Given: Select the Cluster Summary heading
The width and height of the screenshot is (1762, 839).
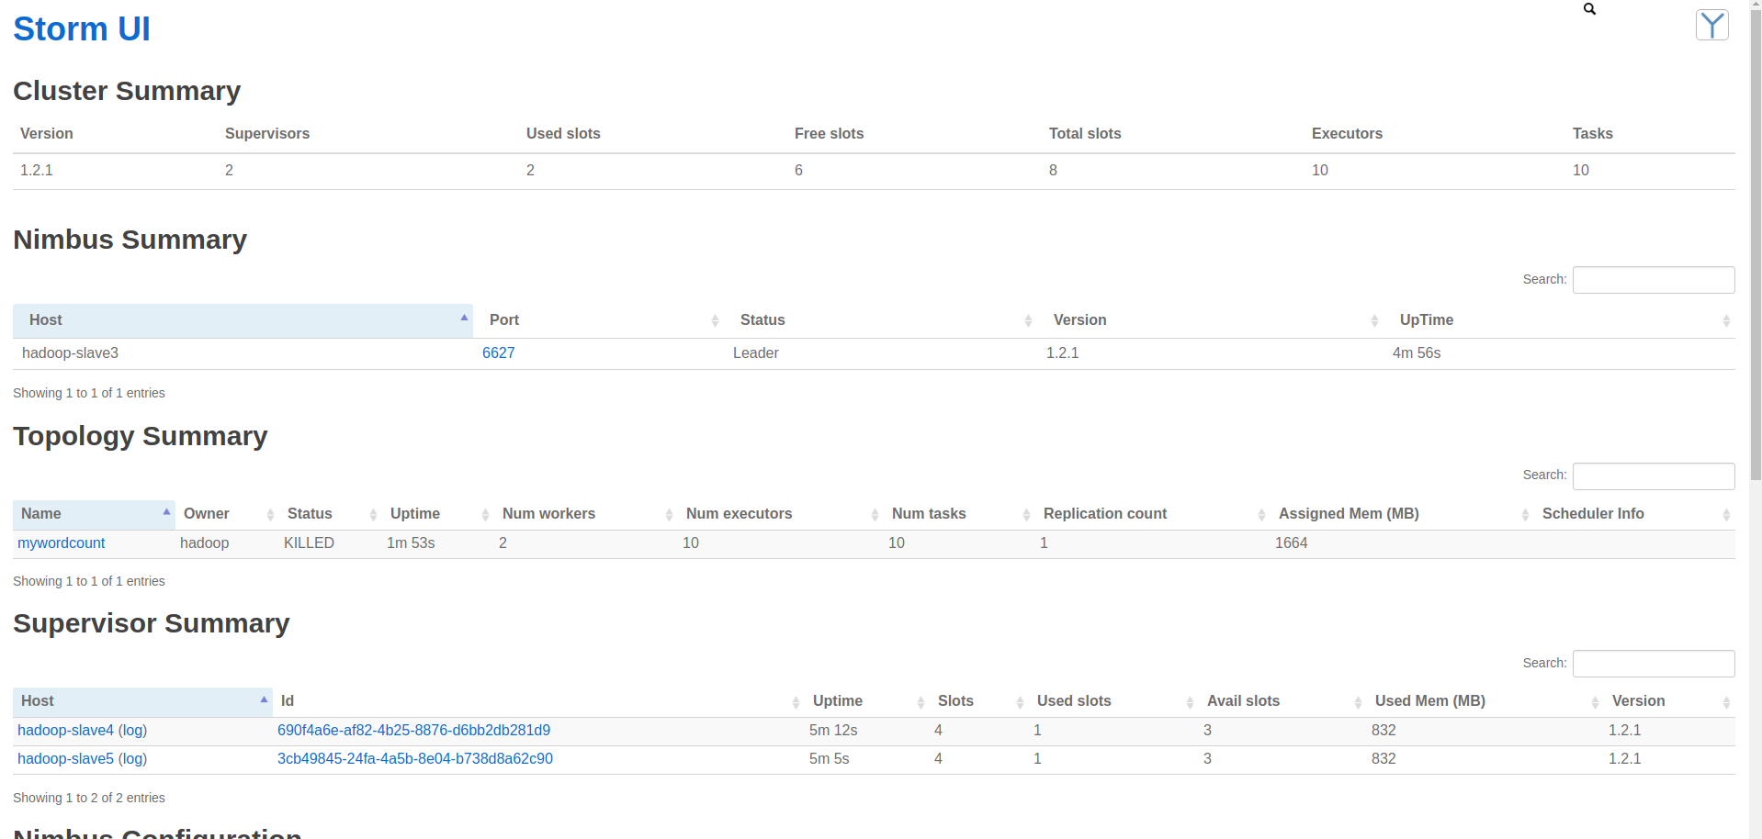Looking at the screenshot, I should tap(127, 91).
